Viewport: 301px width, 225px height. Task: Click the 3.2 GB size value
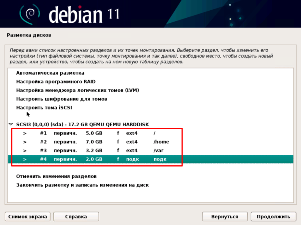click(x=94, y=150)
